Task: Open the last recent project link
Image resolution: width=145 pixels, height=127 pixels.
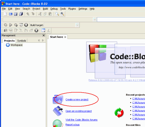Action: (x=138, y=119)
